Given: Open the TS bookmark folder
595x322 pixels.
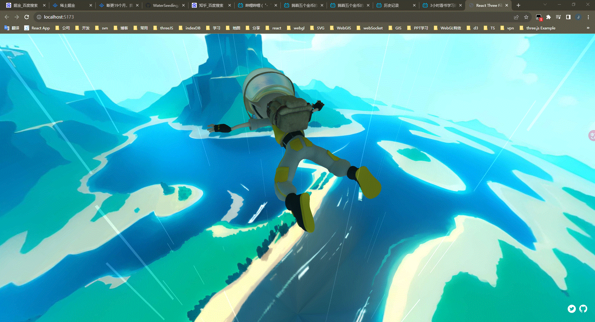Looking at the screenshot, I should pyautogui.click(x=490, y=28).
